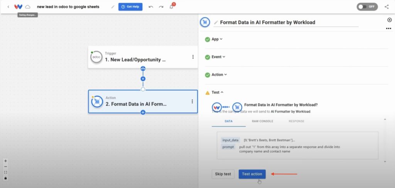Toggle canvas lock
This screenshot has height=188, width=395.
click(5, 178)
